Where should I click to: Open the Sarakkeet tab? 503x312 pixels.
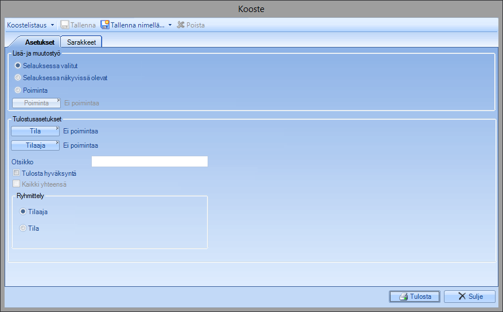pyautogui.click(x=81, y=42)
